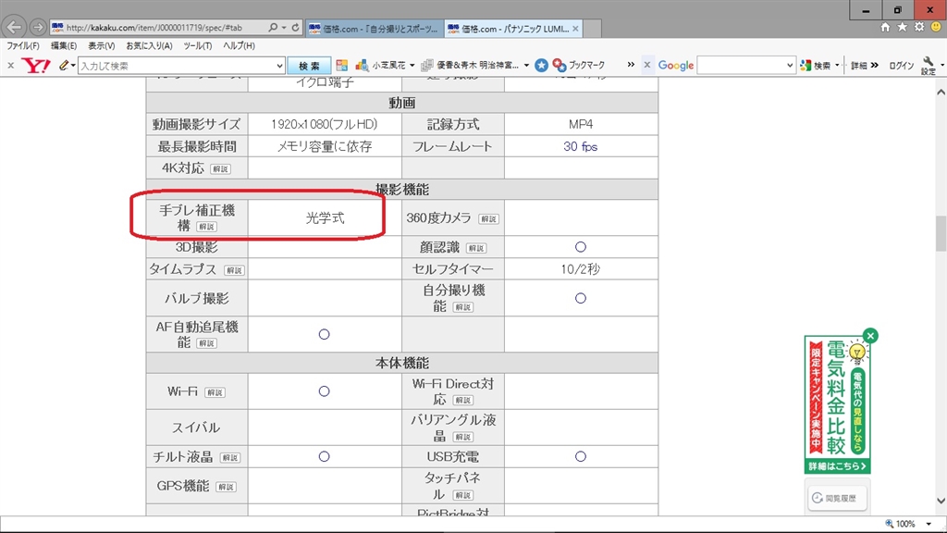Open 解説 beside AF自動追尾機能
Viewport: 947px width, 533px height.
pyautogui.click(x=206, y=343)
